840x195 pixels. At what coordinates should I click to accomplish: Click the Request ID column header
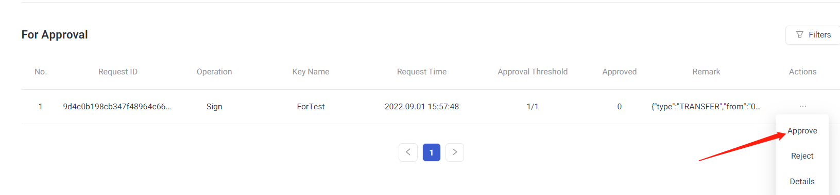coord(118,72)
